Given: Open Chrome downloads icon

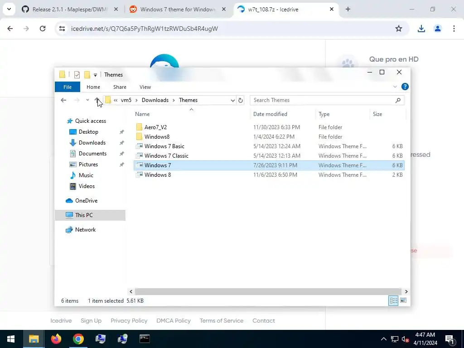Looking at the screenshot, I should click(x=421, y=29).
